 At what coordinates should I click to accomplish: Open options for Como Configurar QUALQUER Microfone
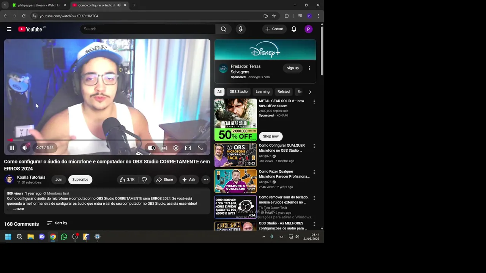pyautogui.click(x=314, y=146)
